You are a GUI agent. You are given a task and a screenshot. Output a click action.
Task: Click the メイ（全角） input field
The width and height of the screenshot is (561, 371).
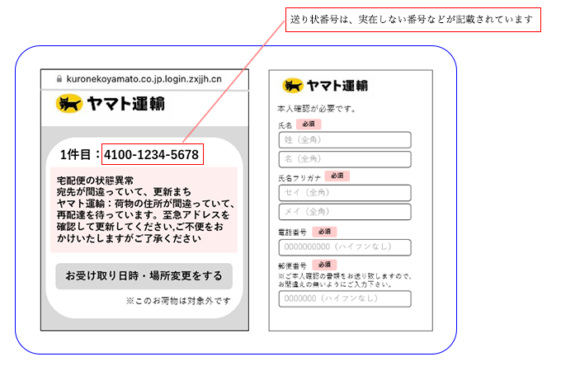coord(345,212)
